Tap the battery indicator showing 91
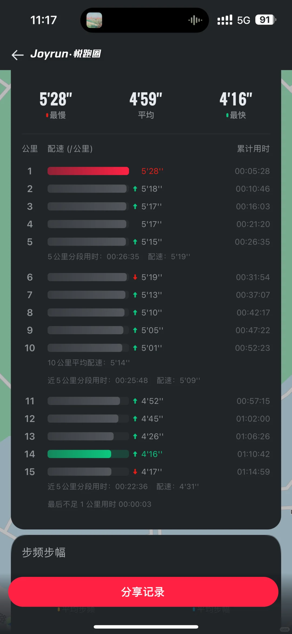This screenshot has height=634, width=292. [266, 20]
